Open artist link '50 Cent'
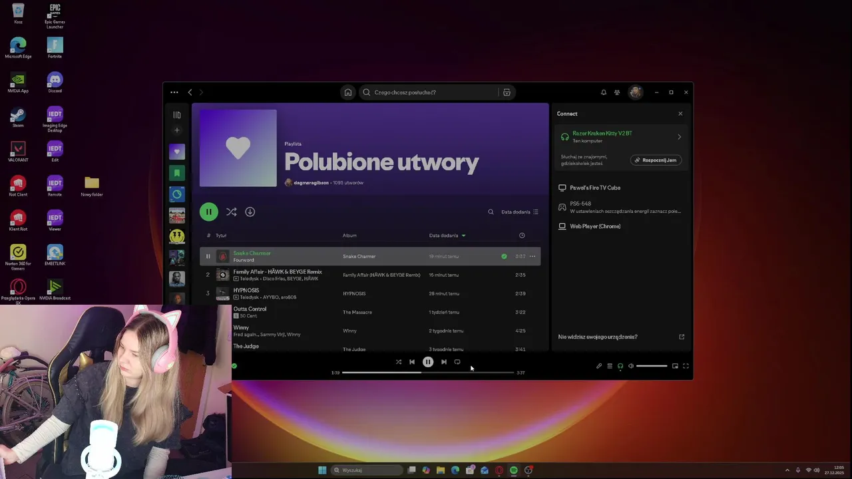 (x=248, y=316)
